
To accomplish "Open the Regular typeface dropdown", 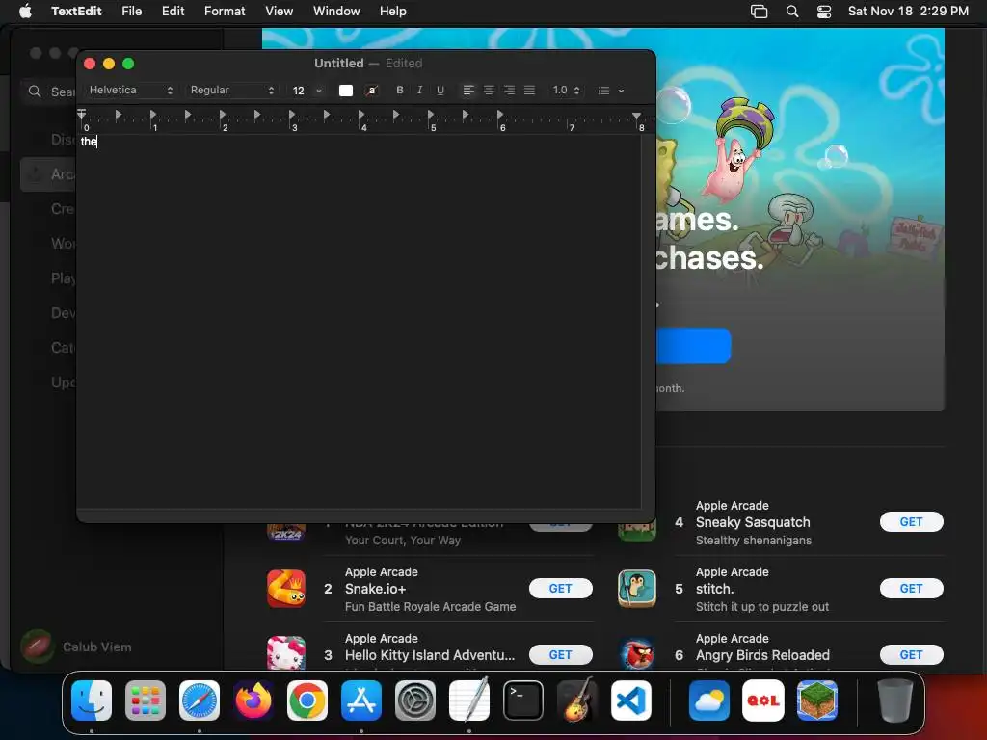I will point(232,90).
